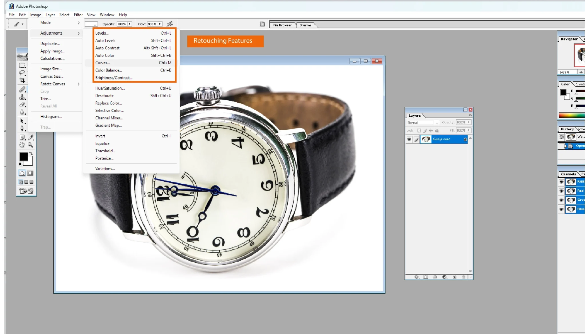585x334 pixels.
Task: Switch to Quick Mask Mode
Action: tap(30, 173)
